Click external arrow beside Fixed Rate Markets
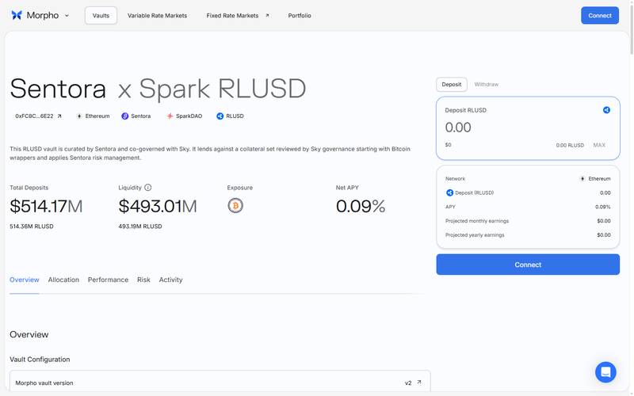This screenshot has height=396, width=634. pos(267,15)
